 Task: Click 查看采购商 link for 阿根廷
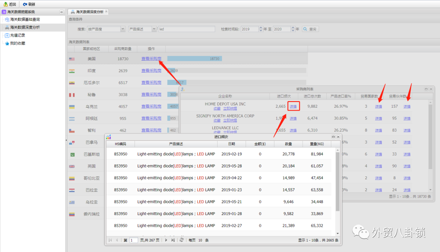151,118
